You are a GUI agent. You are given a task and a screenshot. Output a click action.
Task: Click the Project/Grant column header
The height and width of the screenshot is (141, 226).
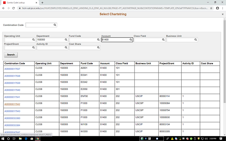[x=167, y=63]
